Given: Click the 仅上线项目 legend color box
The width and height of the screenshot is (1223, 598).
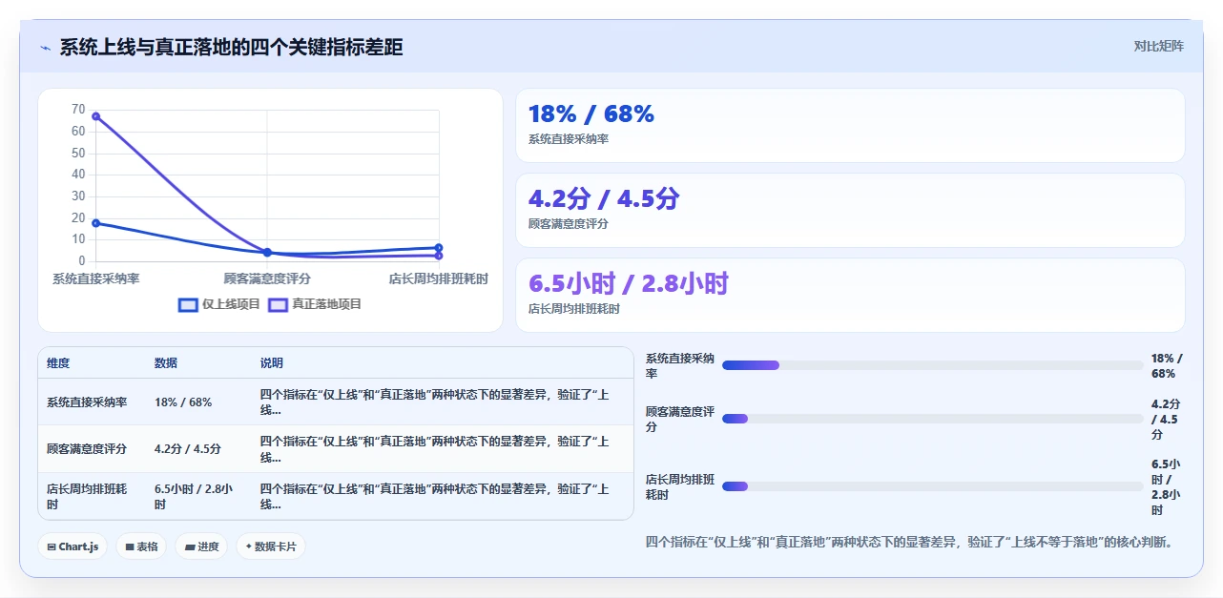Looking at the screenshot, I should pos(189,305).
